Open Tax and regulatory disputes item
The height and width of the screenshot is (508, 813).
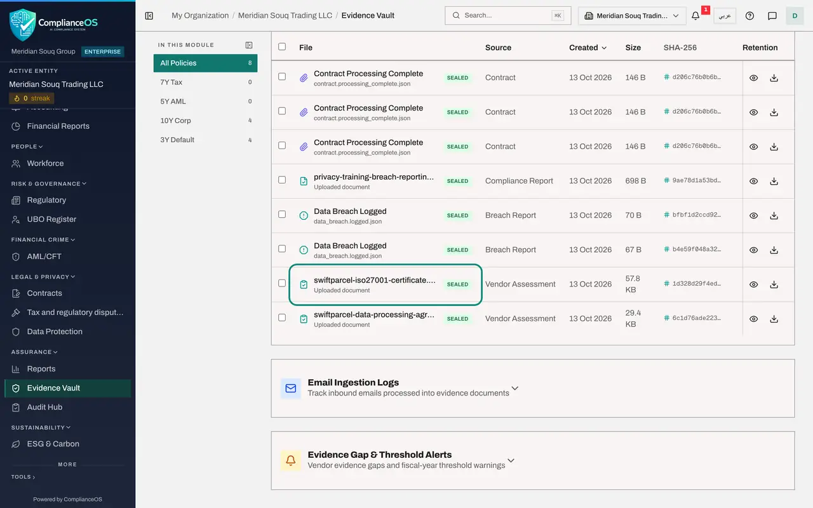pyautogui.click(x=67, y=312)
